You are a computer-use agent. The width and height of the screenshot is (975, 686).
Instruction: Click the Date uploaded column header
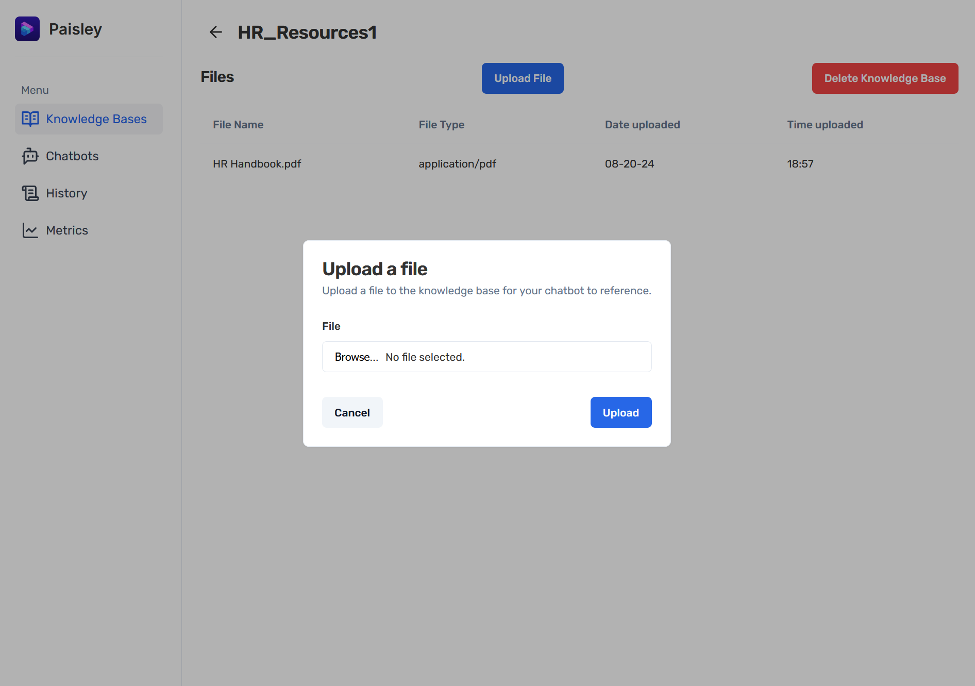[x=642, y=125]
